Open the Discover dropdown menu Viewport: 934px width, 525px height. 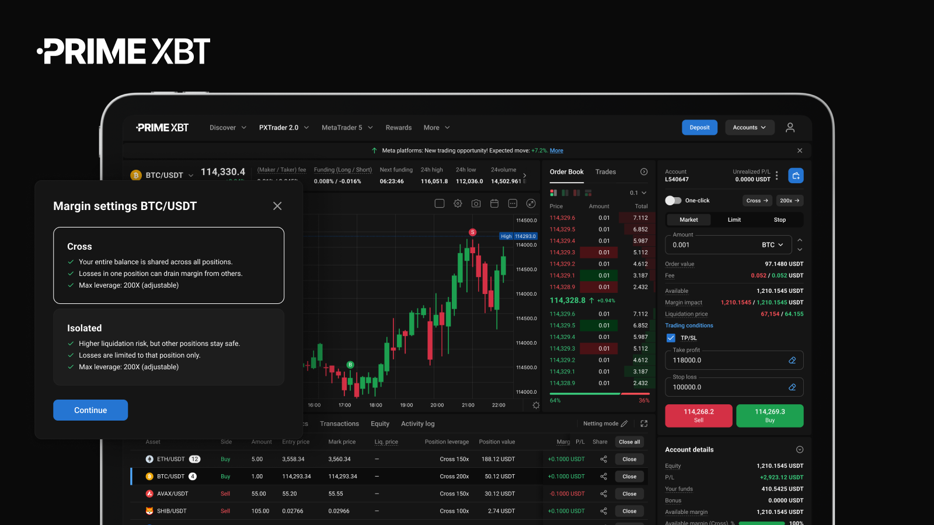tap(228, 128)
